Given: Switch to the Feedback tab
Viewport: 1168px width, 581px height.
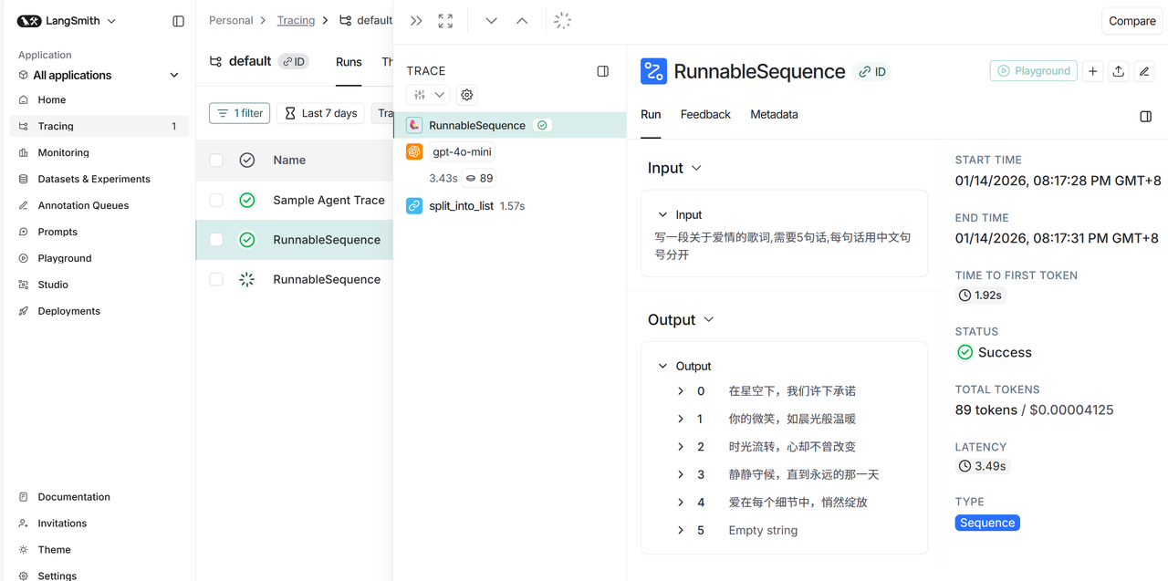Looking at the screenshot, I should [x=705, y=115].
